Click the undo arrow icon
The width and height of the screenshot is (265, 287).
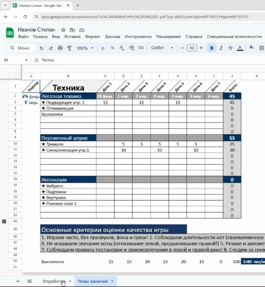[x=42, y=48]
